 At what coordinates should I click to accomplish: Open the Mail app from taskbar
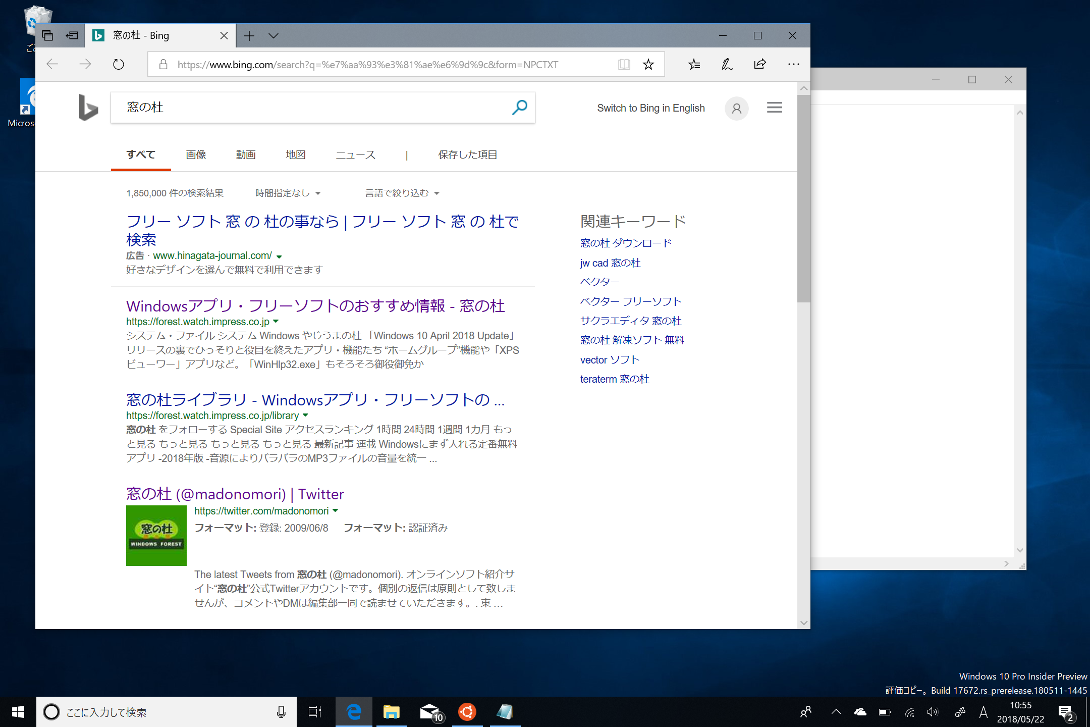[429, 712]
